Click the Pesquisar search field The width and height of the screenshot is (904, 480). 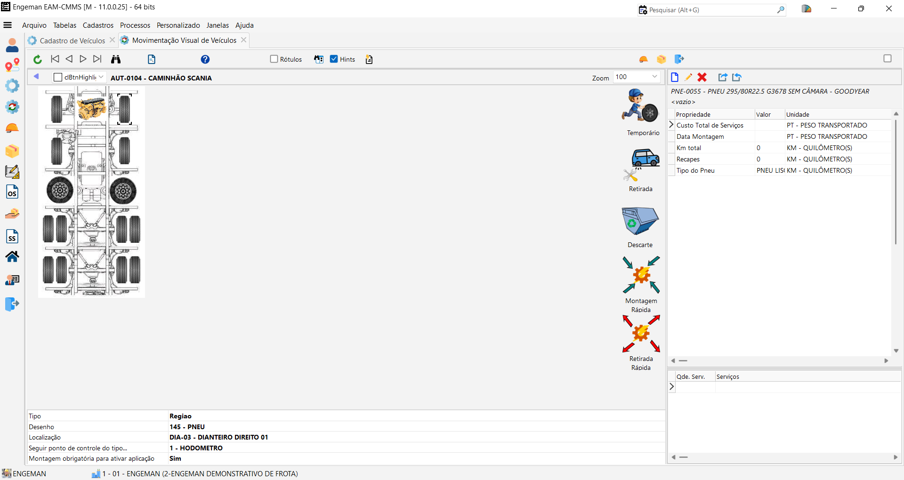pos(711,10)
